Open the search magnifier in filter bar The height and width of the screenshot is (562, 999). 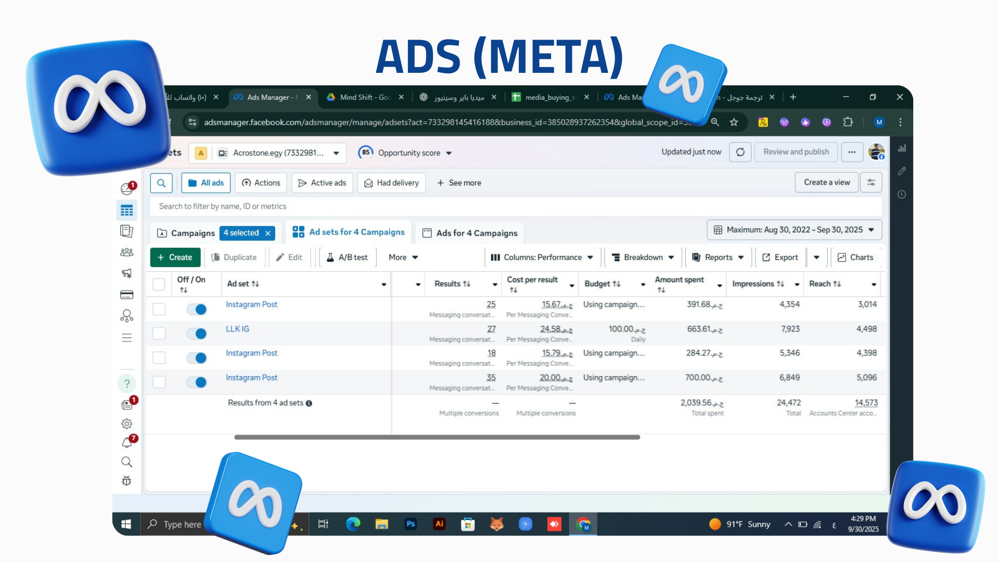coord(161,183)
